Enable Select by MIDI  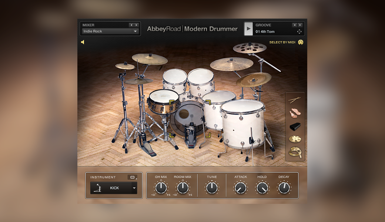[x=282, y=42]
